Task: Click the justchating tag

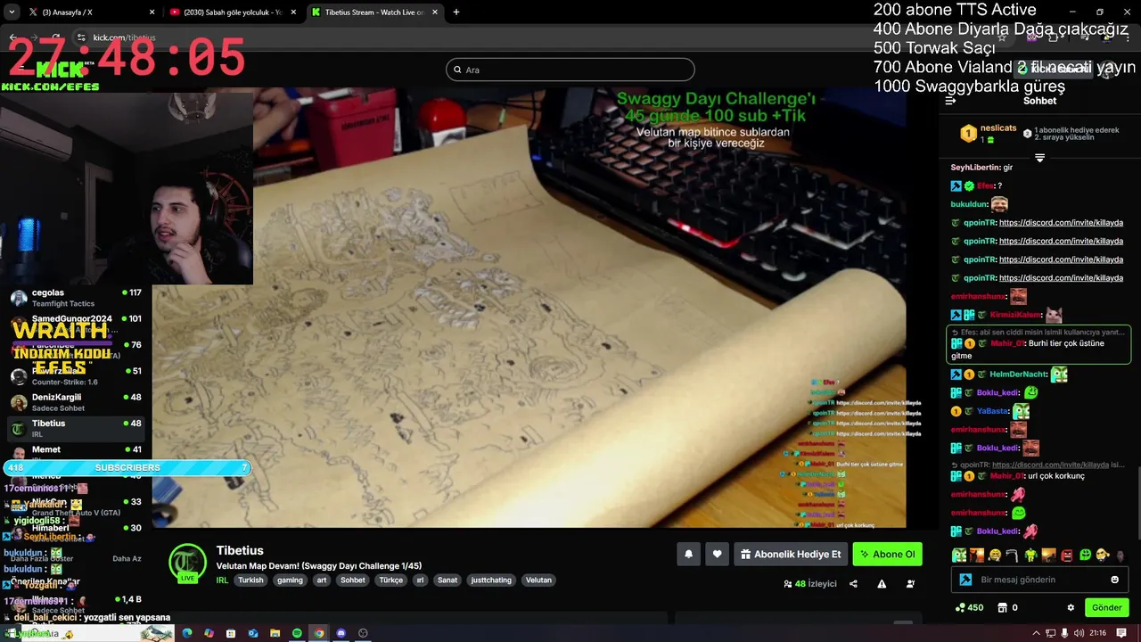Action: (491, 580)
